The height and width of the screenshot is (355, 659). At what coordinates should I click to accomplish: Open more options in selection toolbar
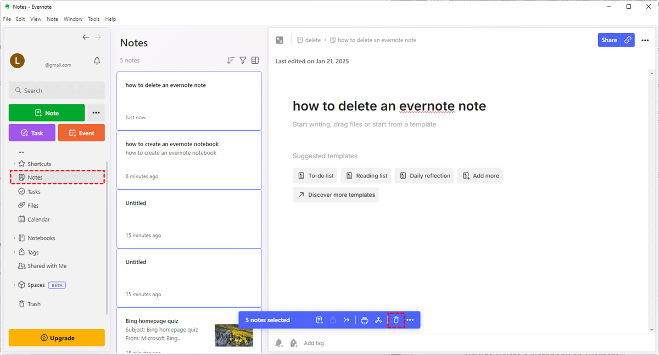pos(410,320)
